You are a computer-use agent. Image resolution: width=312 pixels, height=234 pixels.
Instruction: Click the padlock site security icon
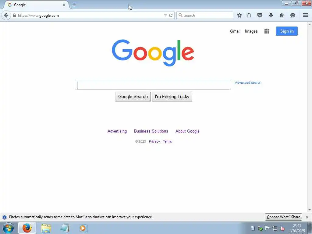click(14, 15)
